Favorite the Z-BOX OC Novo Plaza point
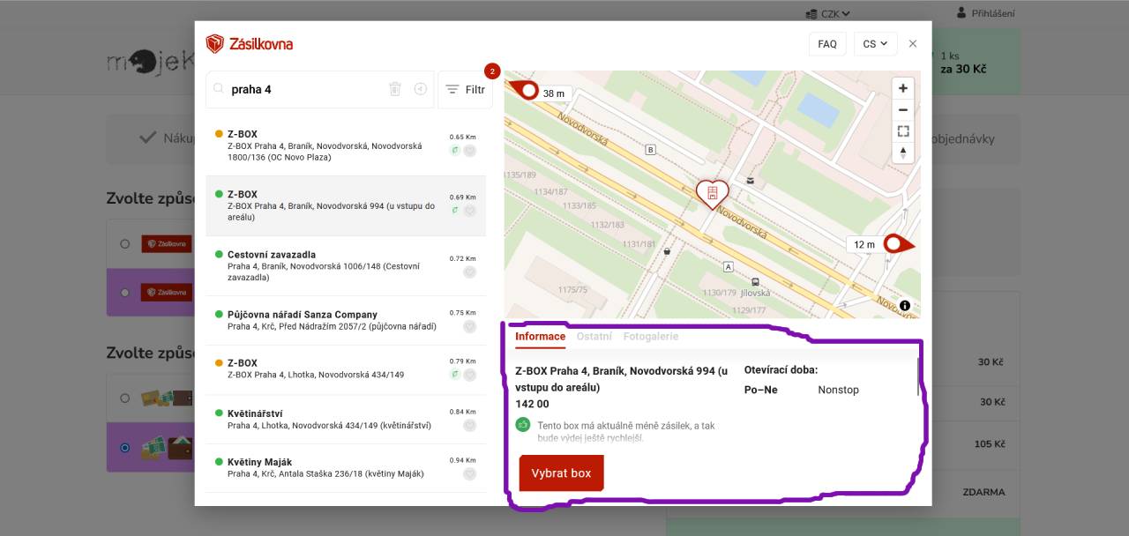Image resolution: width=1129 pixels, height=536 pixels. coord(470,151)
